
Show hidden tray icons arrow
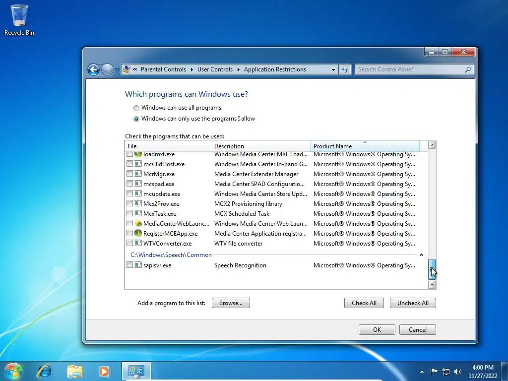(422, 372)
